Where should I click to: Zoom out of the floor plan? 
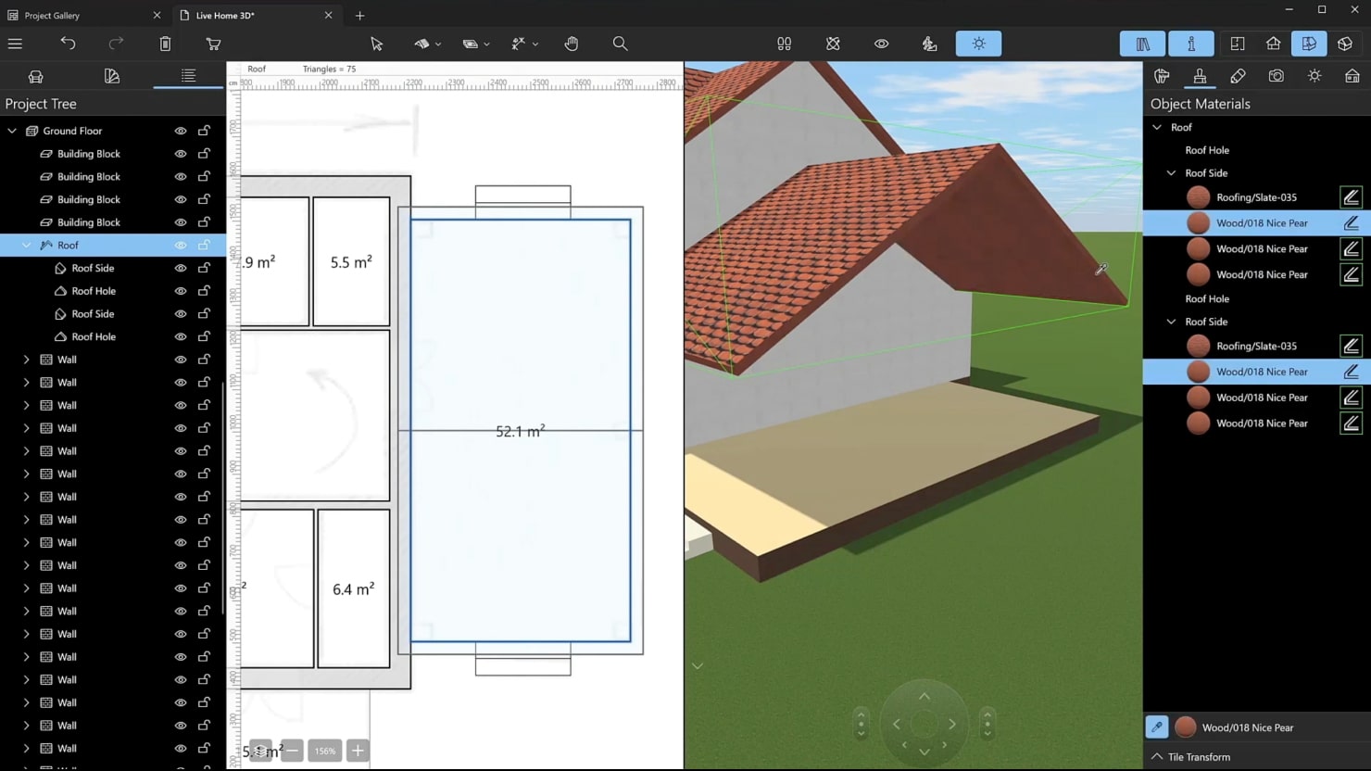click(x=292, y=751)
